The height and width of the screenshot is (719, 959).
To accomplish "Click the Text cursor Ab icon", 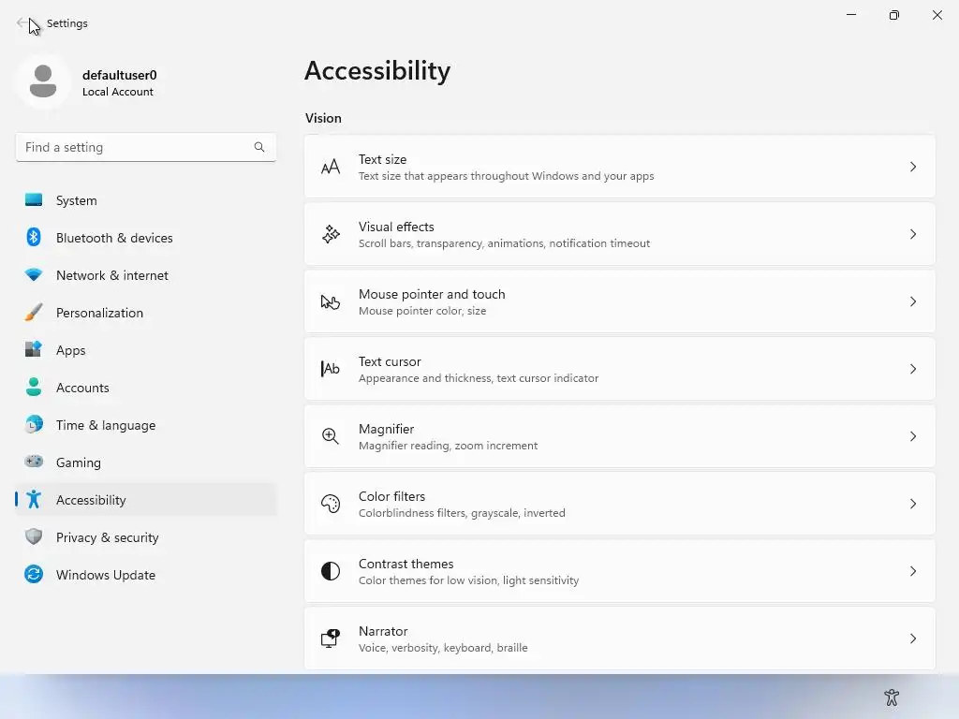I will click(x=331, y=369).
